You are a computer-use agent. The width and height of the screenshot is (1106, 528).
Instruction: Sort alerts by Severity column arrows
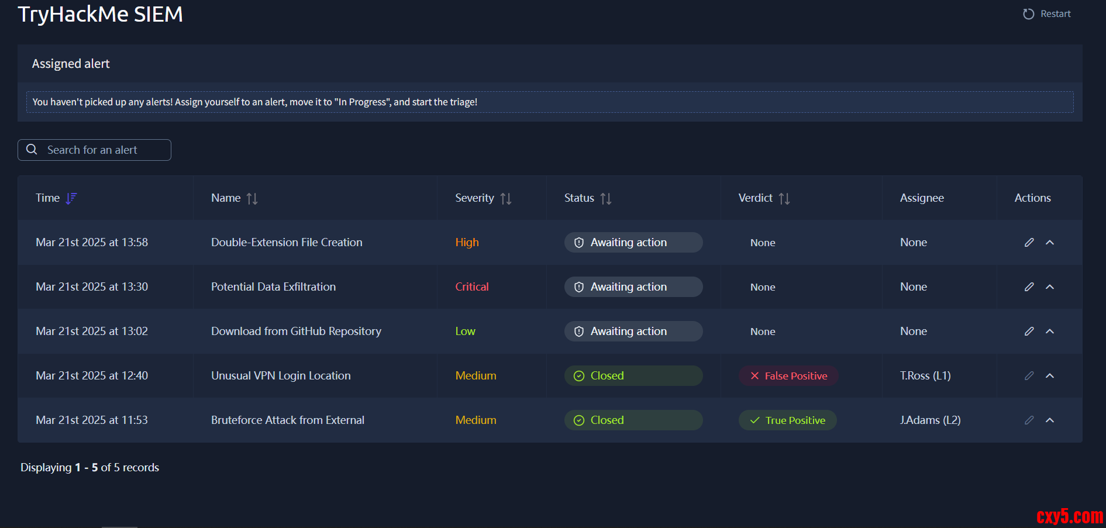pos(506,199)
